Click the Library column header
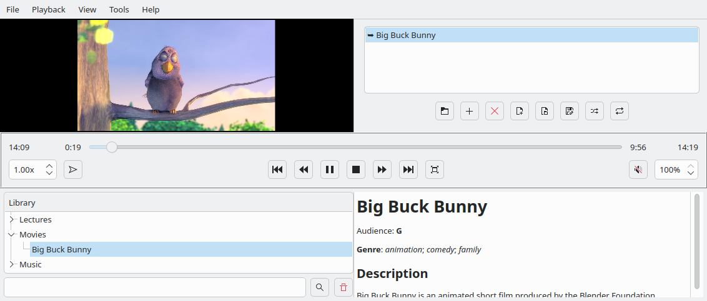The height and width of the screenshot is (301, 707). (179, 203)
